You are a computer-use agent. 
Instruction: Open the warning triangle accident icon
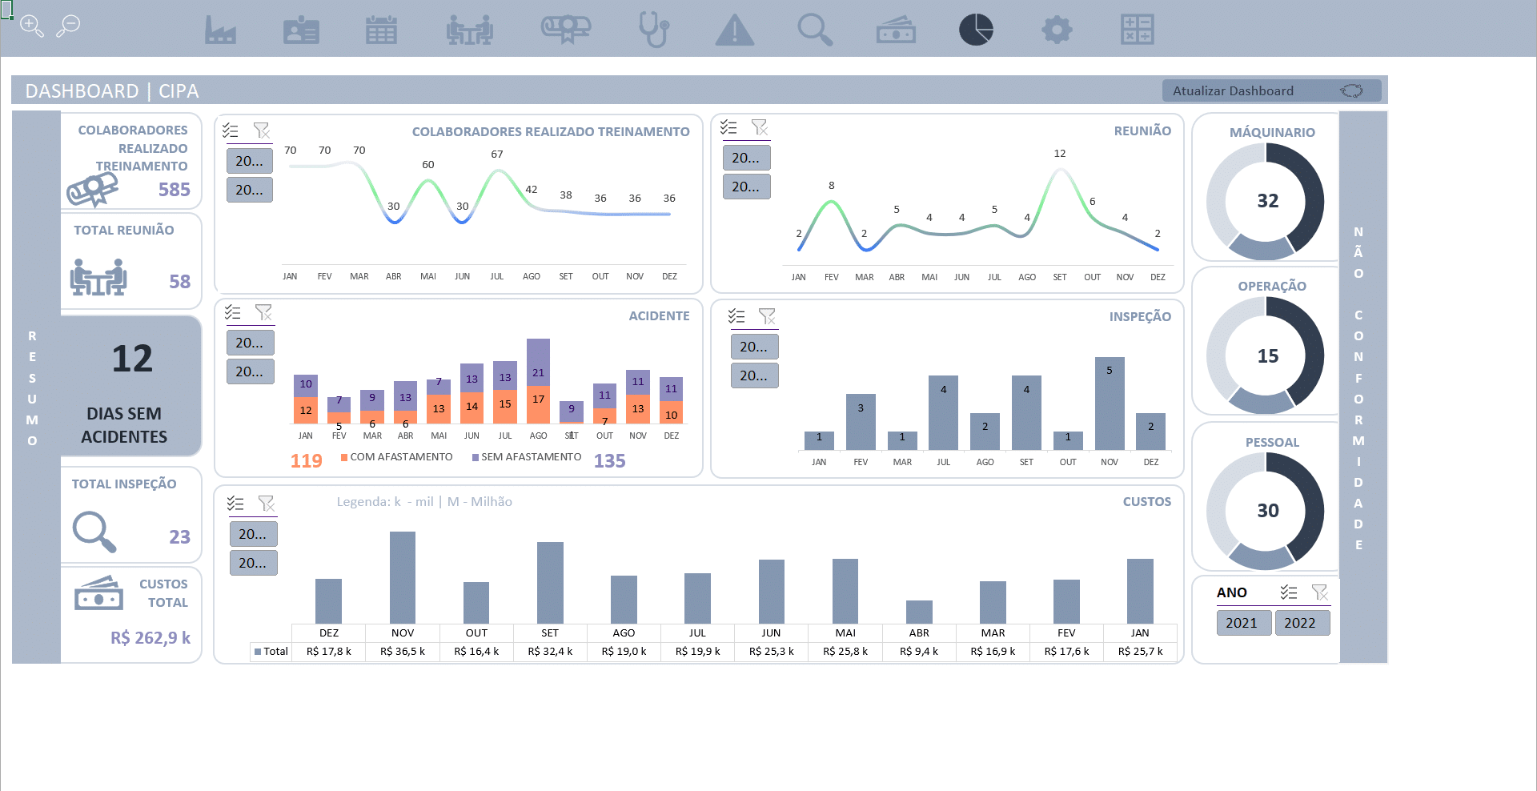coord(734,30)
